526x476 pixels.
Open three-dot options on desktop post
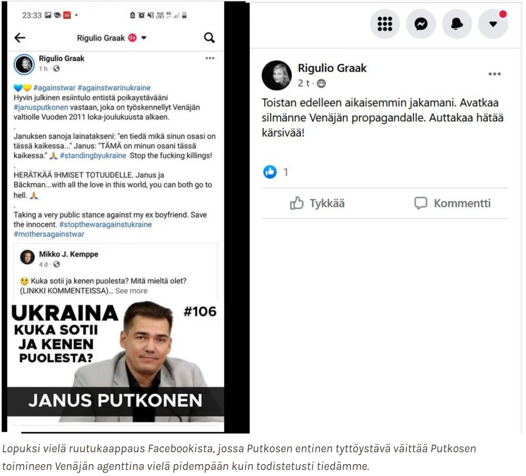pos(495,74)
